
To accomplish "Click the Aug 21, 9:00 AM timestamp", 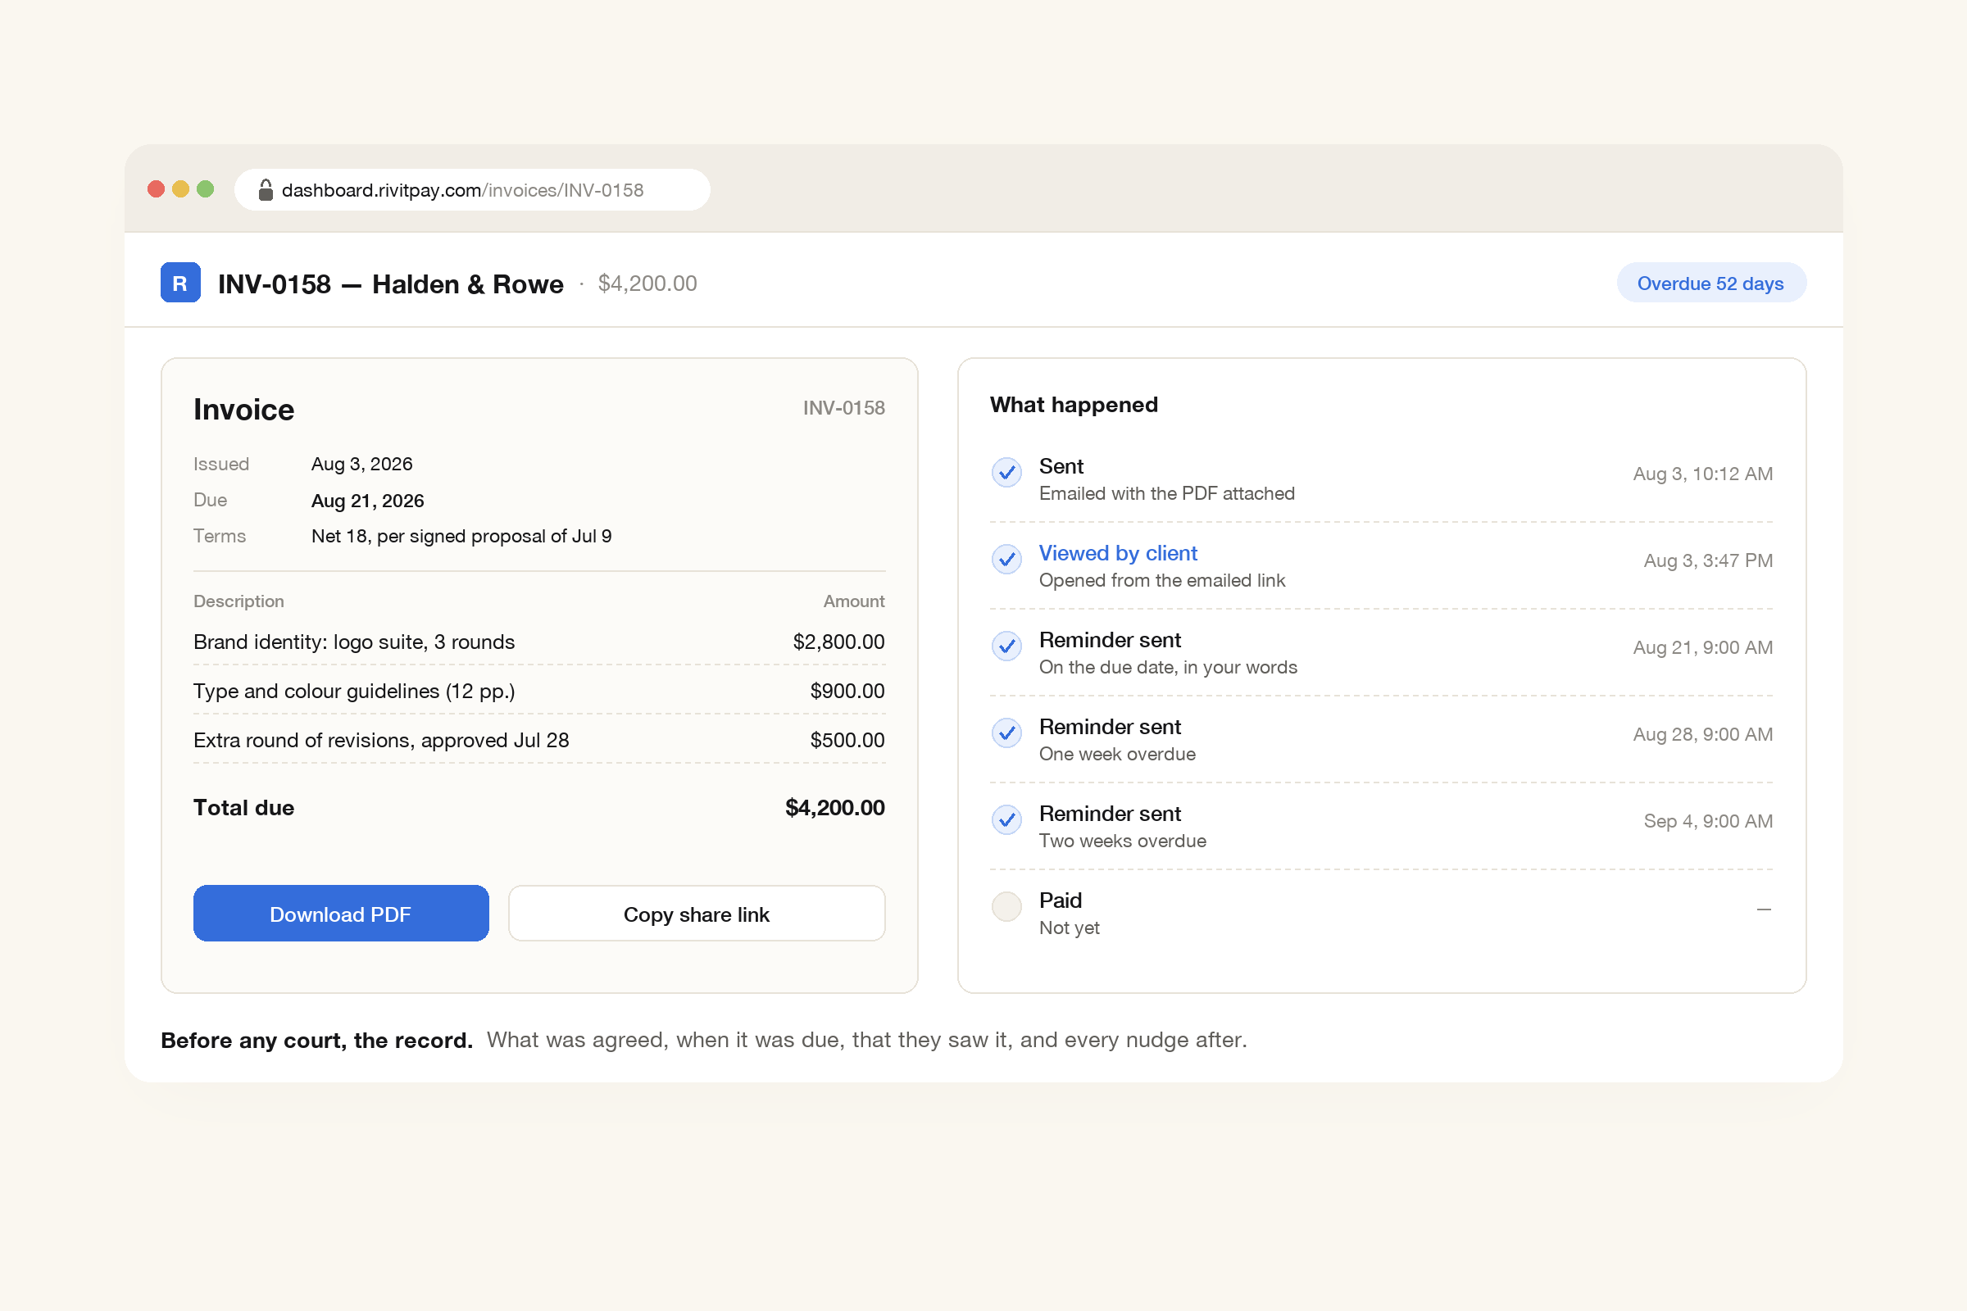I will [1703, 648].
